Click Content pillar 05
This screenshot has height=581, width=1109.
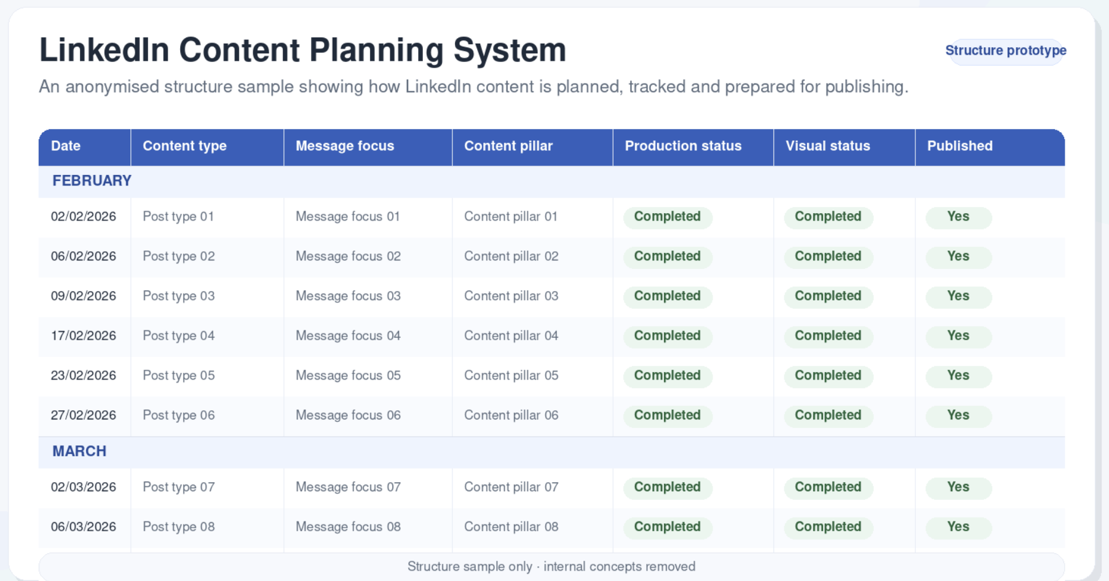511,376
